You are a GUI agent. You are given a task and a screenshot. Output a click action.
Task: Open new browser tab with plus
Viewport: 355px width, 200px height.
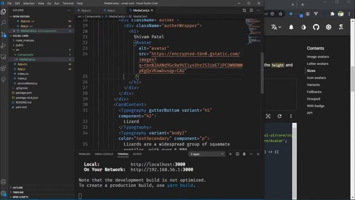[x=302, y=4]
